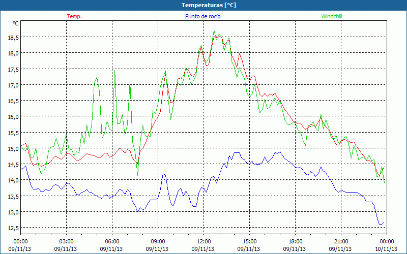This screenshot has width=407, height=254.
Task: Click the 12:00 time axis label
Action: pyautogui.click(x=203, y=241)
